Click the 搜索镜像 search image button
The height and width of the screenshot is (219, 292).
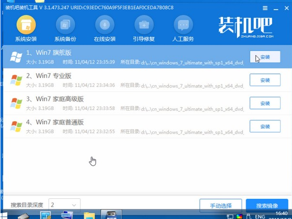267,206
